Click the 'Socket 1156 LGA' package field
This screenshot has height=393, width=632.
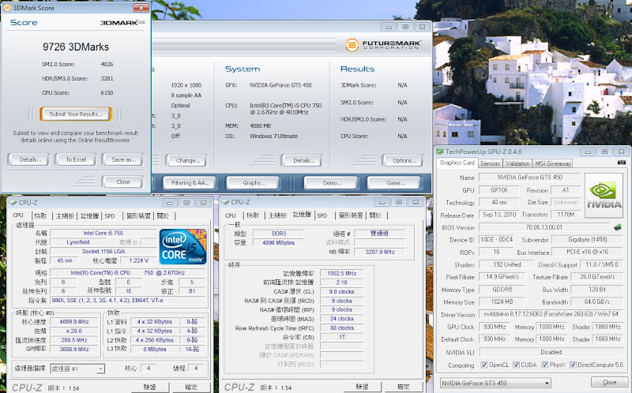(103, 251)
